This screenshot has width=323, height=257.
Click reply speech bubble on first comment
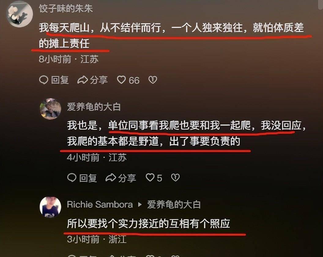[x=43, y=80]
